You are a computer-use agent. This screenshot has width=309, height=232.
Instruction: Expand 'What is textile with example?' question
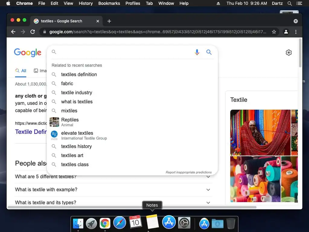(x=113, y=190)
